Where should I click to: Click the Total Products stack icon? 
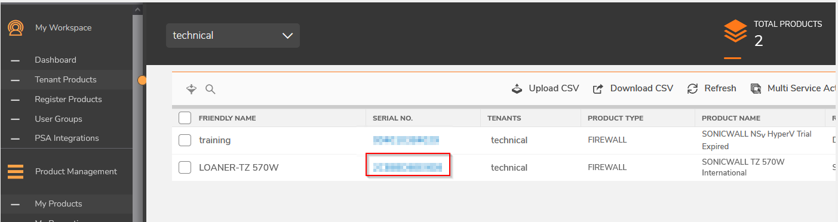pyautogui.click(x=735, y=31)
